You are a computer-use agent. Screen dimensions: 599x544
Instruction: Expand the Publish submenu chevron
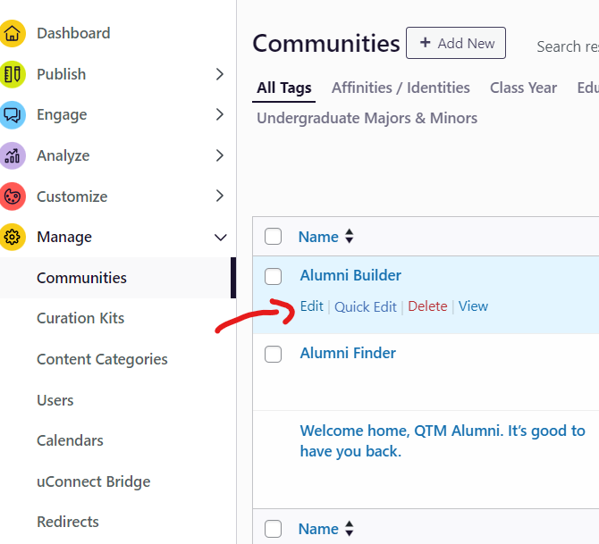[220, 74]
